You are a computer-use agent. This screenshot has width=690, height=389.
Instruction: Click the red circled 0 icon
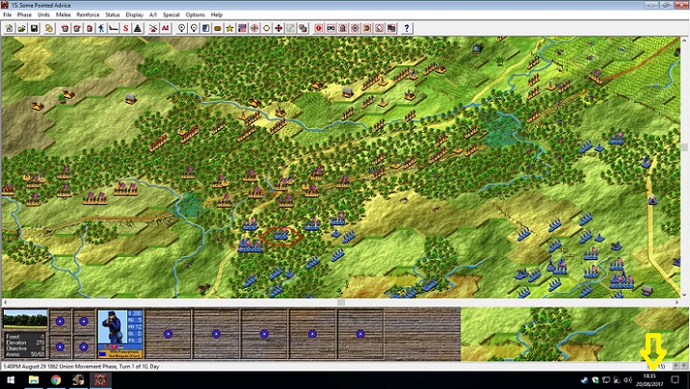pos(319,29)
